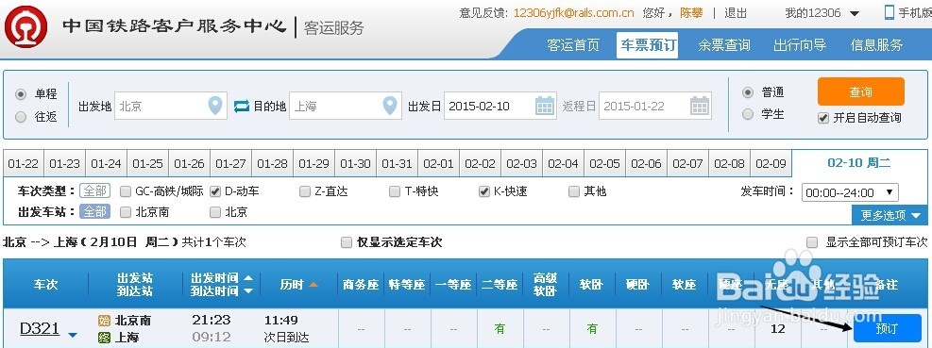This screenshot has width=932, height=348.
Task: Select the 02-01 date tab
Action: click(x=438, y=163)
